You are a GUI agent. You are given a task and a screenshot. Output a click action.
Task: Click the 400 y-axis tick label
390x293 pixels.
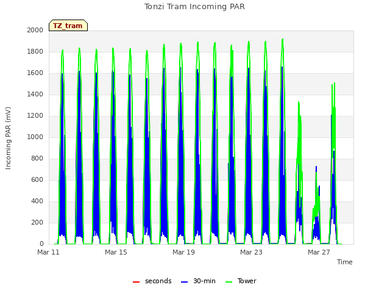[37, 201]
